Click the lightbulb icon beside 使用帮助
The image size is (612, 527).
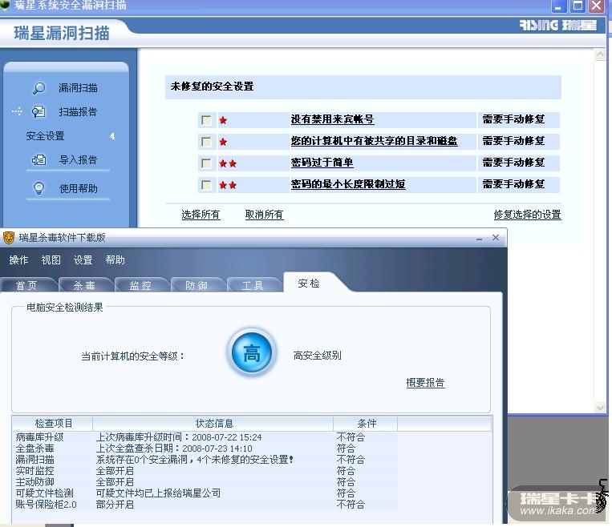click(39, 188)
